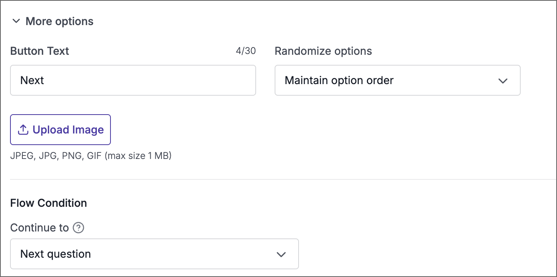This screenshot has height=277, width=557.
Task: Click the chevron on Randomize options dropdown
Action: 503,81
